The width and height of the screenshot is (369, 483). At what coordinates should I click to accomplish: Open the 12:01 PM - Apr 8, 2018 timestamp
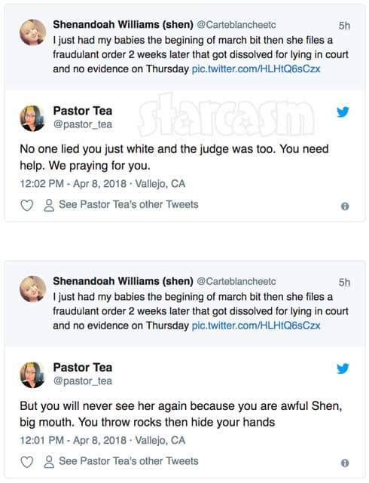tap(73, 441)
